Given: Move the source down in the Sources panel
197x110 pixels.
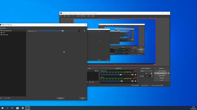Looking at the screenshot, I should tap(93, 82).
